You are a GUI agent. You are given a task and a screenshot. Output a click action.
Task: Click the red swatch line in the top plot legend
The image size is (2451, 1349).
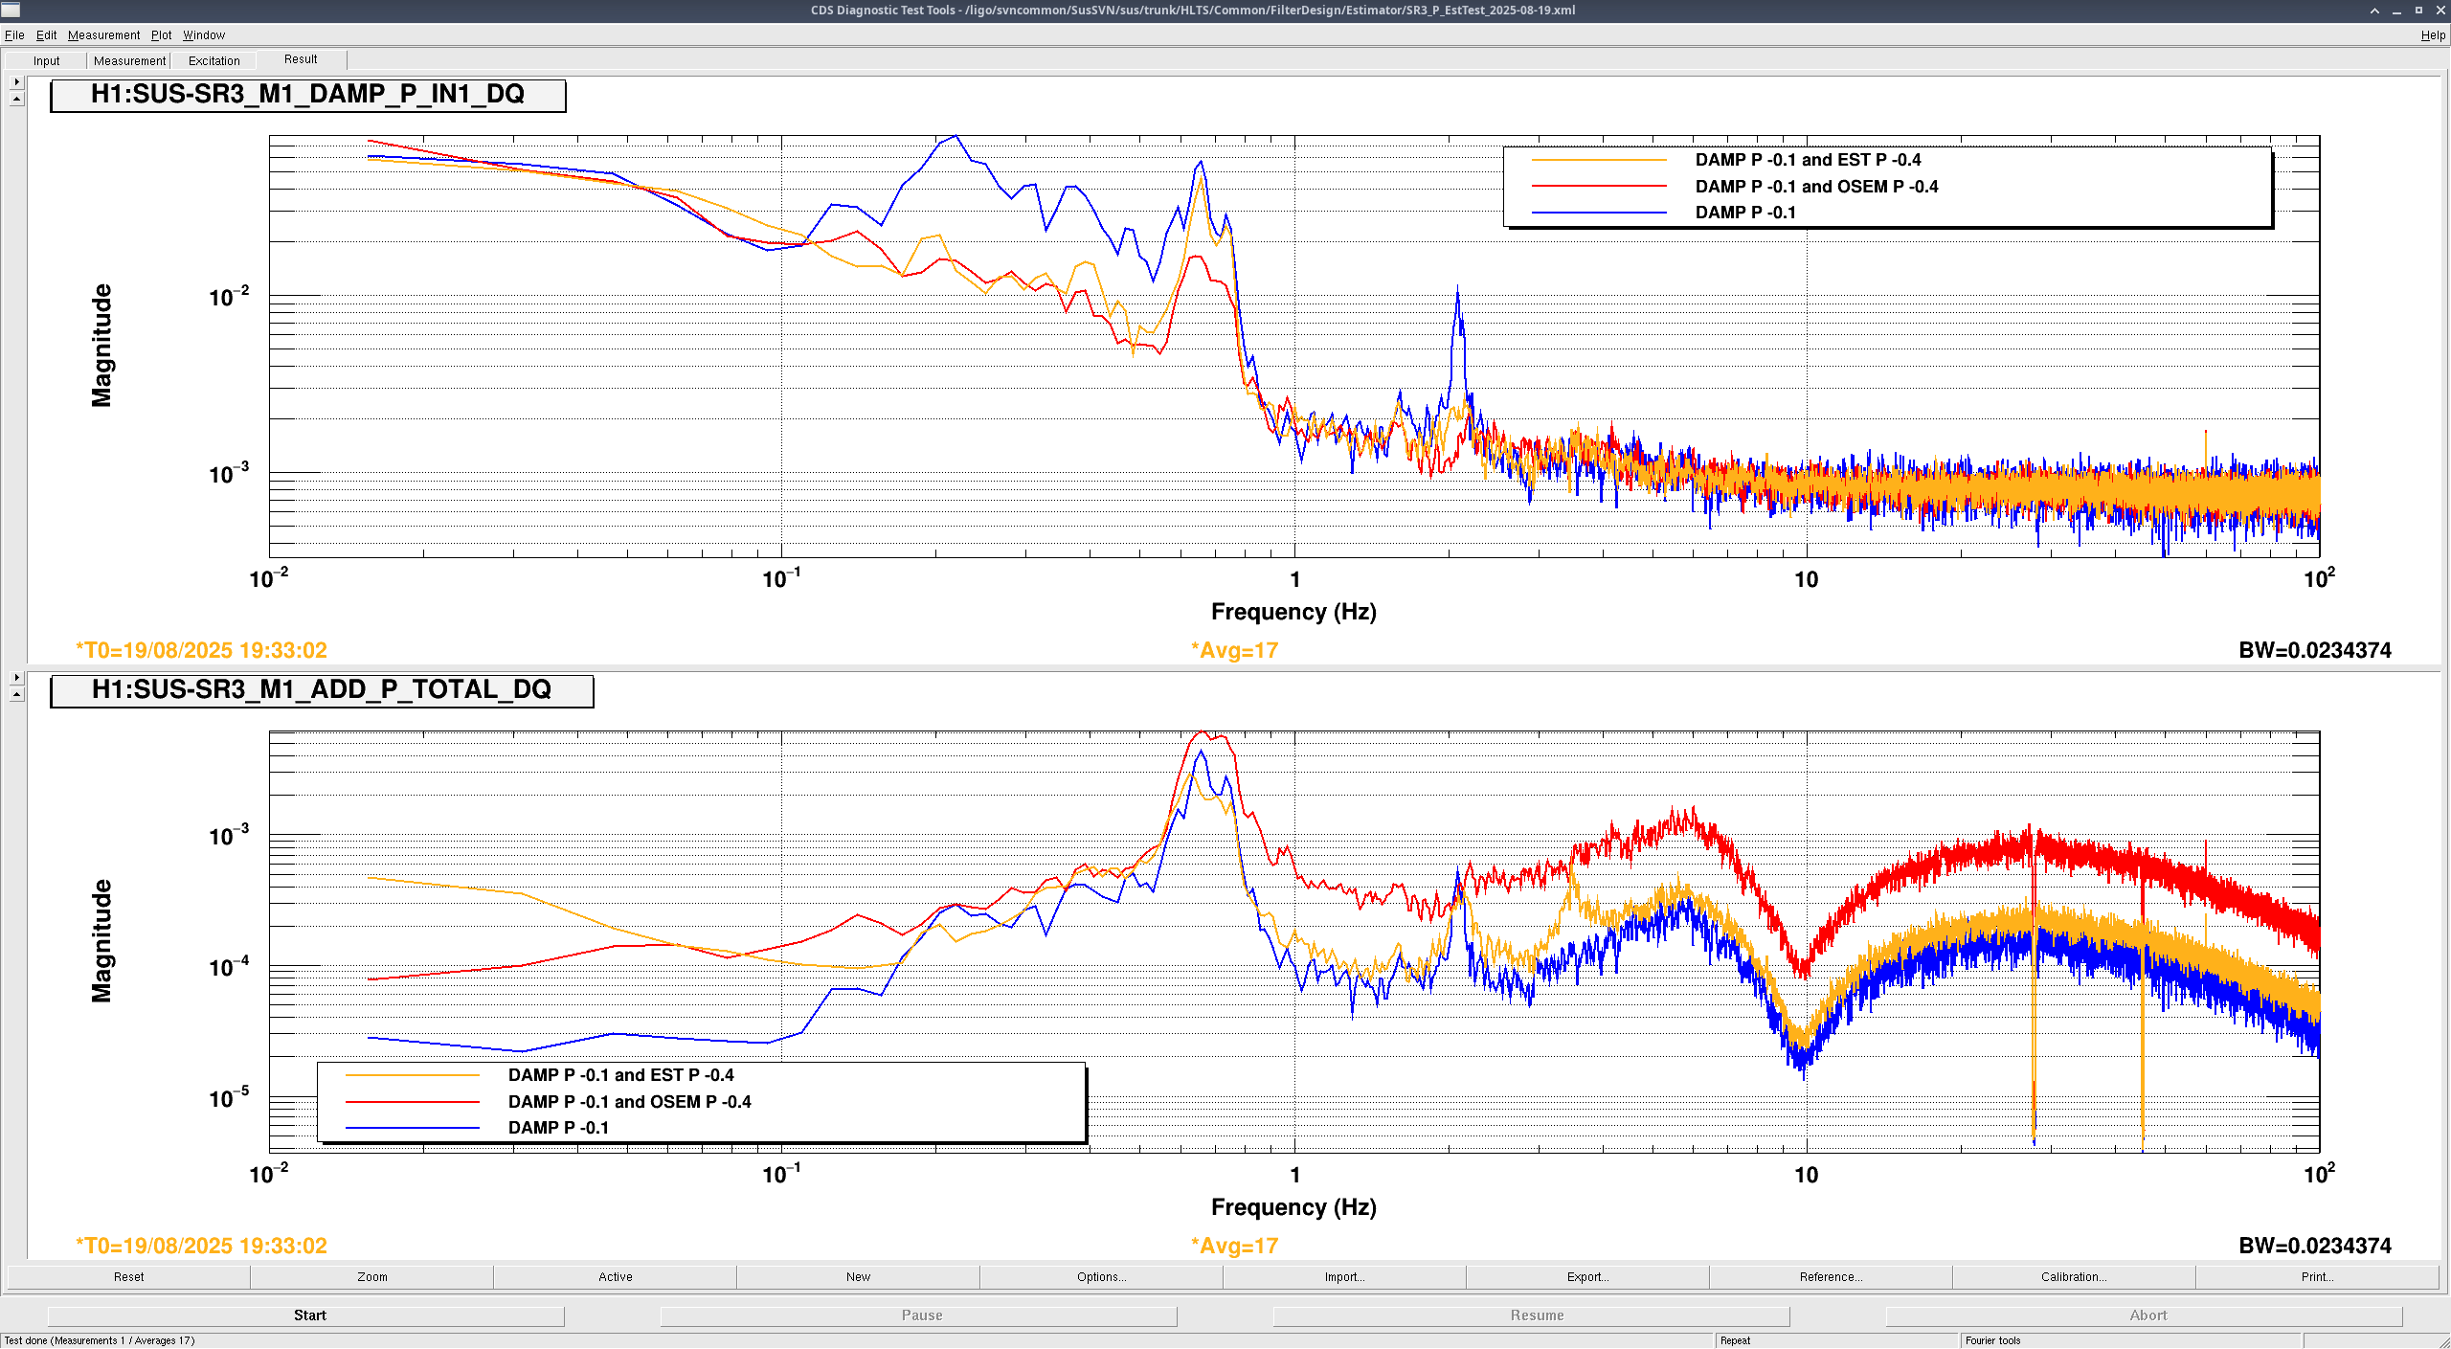[1599, 186]
